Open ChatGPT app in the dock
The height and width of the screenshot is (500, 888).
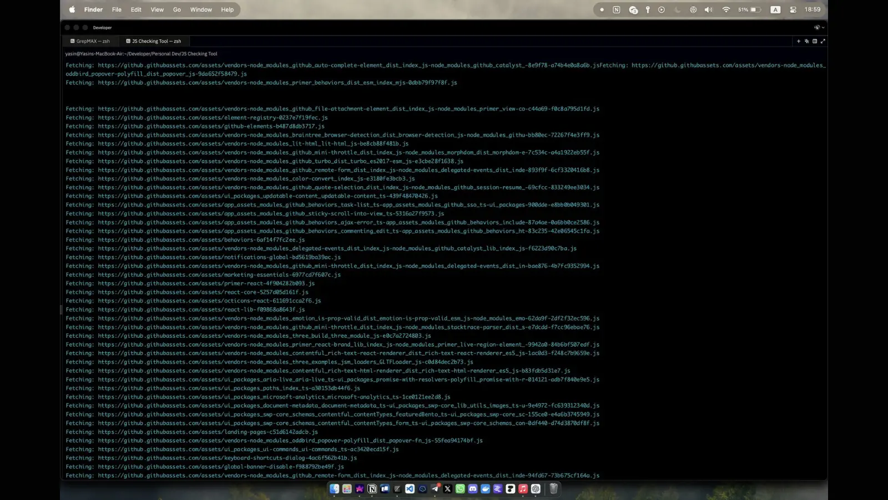(x=536, y=489)
